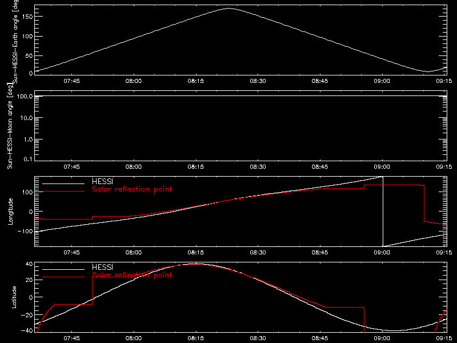This screenshot has height=343, width=457.
Task: Click the 40 tick on Latitude axis
Action: point(29,264)
